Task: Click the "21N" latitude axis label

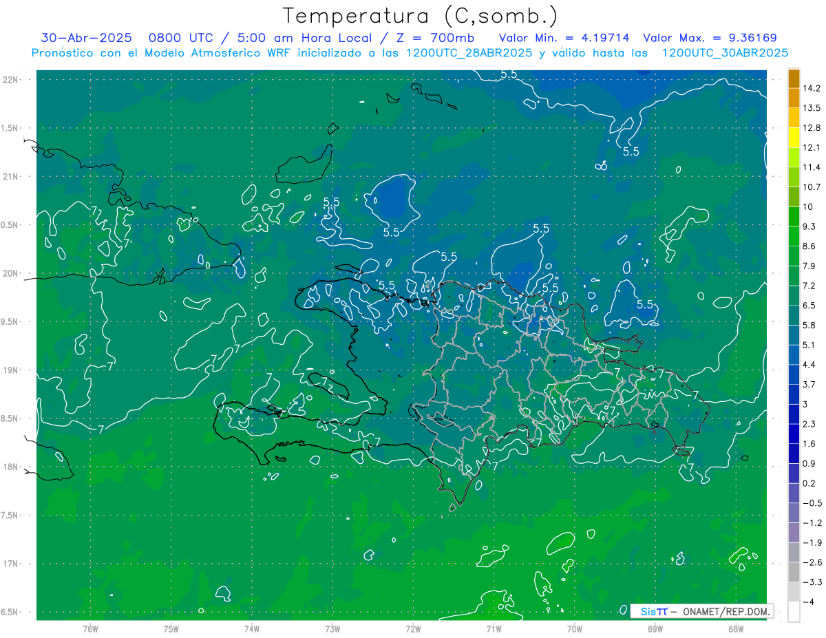Action: (x=12, y=177)
